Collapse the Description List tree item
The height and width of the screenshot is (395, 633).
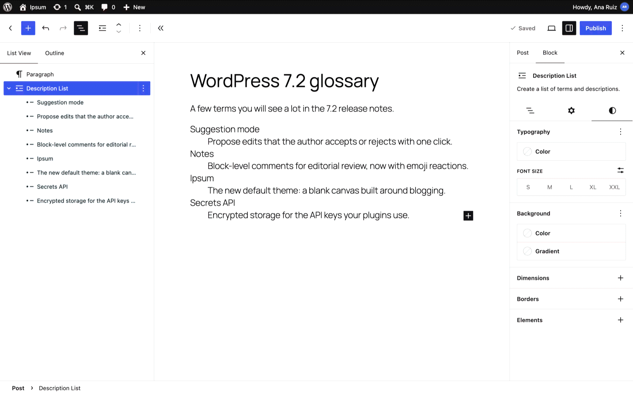[9, 88]
